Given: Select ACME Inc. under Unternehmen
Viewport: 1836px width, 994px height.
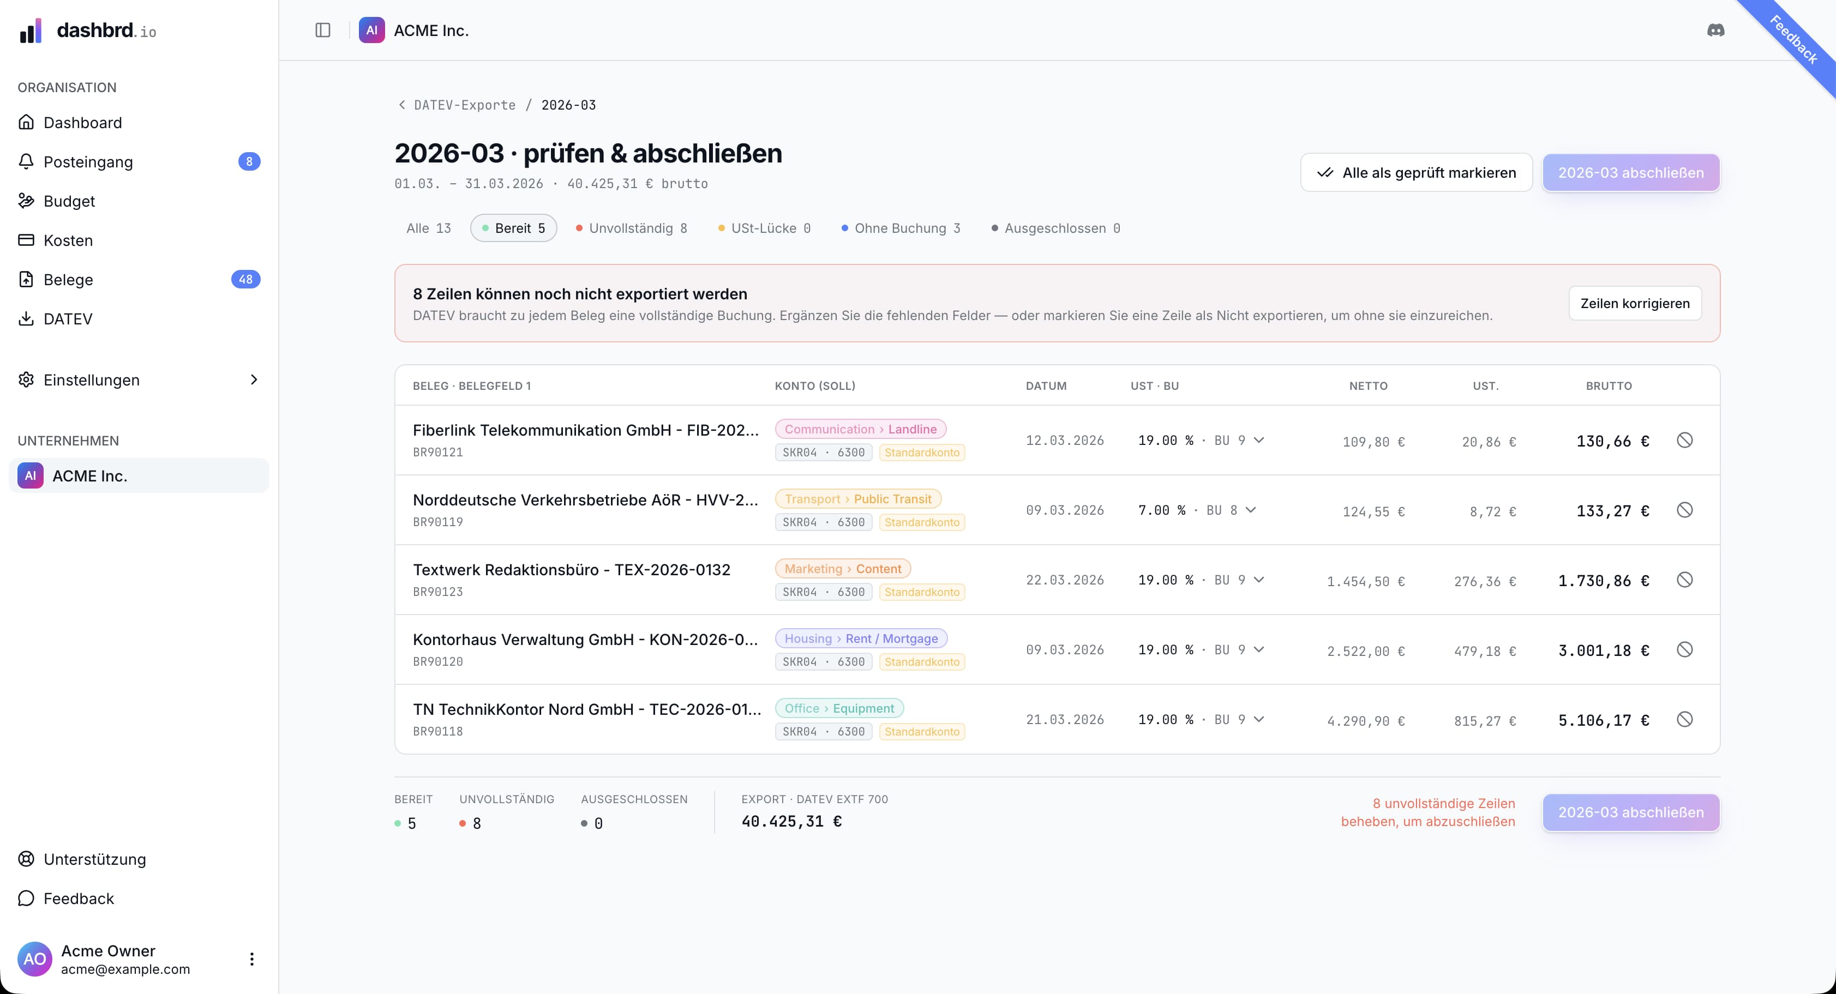Looking at the screenshot, I should point(139,475).
